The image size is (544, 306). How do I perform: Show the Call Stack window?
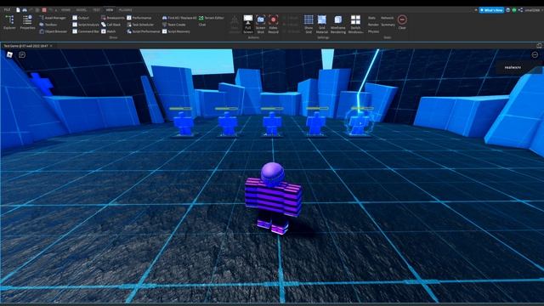110,25
